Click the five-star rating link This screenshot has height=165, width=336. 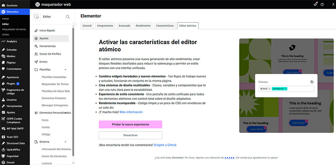(x=229, y=158)
